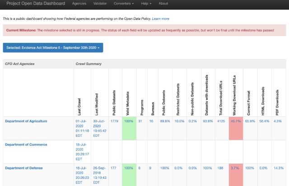Image resolution: width=289 pixels, height=186 pixels.
Task: Click Agriculture programs value 31
Action: 140,121
